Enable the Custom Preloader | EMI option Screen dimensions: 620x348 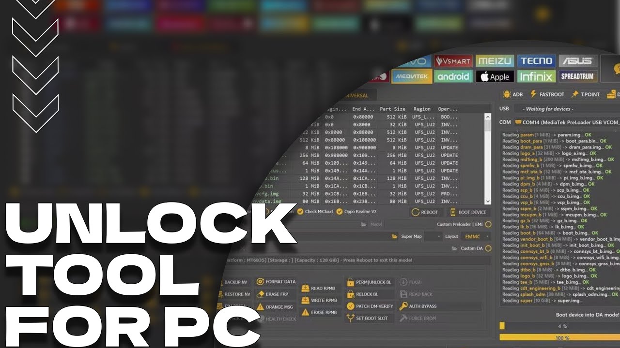pyautogui.click(x=488, y=224)
